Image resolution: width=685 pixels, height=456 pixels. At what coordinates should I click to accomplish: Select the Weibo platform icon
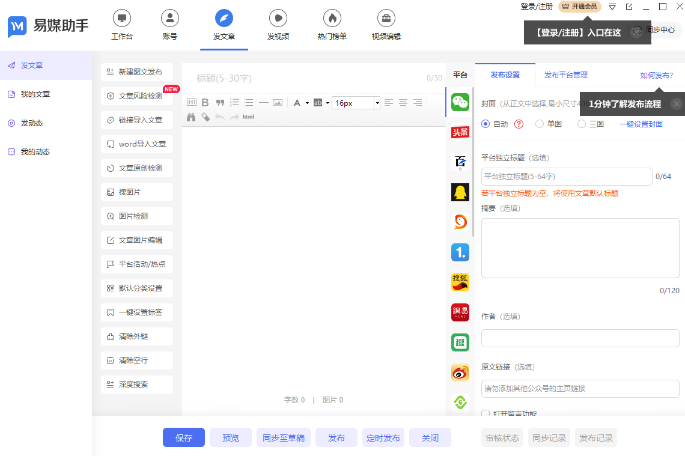pos(460,372)
